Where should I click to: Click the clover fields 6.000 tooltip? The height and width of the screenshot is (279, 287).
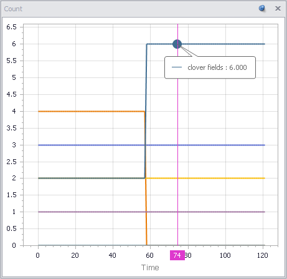pos(210,67)
